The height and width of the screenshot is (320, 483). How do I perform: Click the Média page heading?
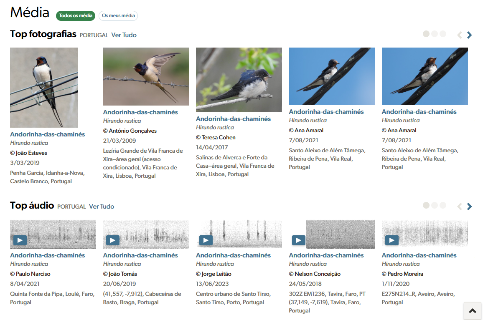point(30,13)
